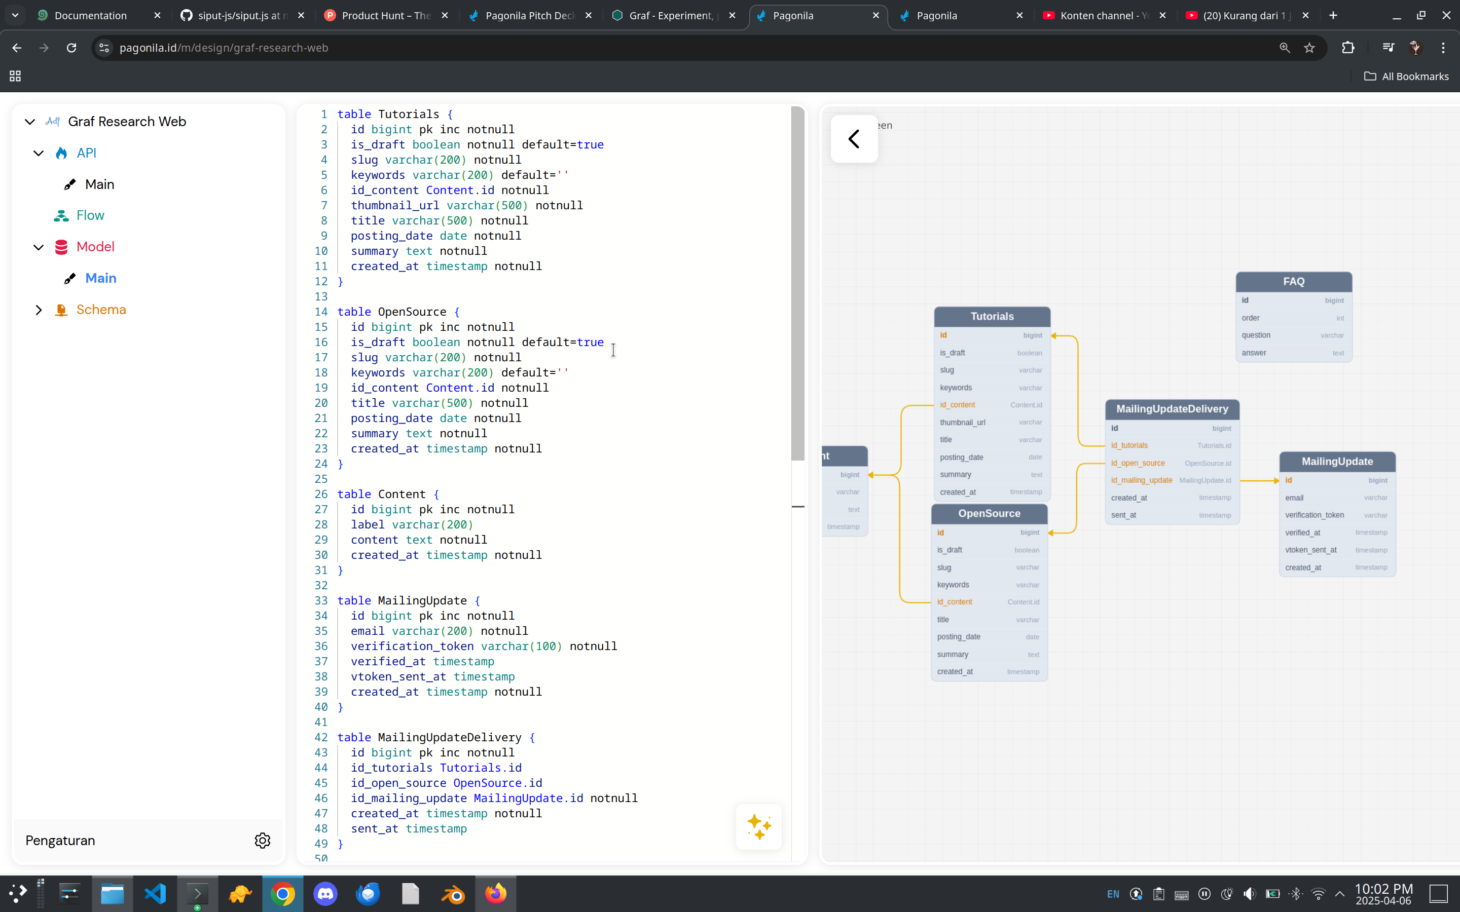Click the API flame icon
Viewport: 1460px width, 912px height.
pyautogui.click(x=61, y=153)
